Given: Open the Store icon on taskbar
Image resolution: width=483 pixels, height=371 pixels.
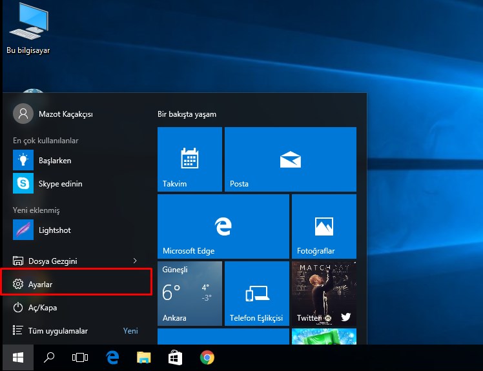Looking at the screenshot, I should point(175,357).
